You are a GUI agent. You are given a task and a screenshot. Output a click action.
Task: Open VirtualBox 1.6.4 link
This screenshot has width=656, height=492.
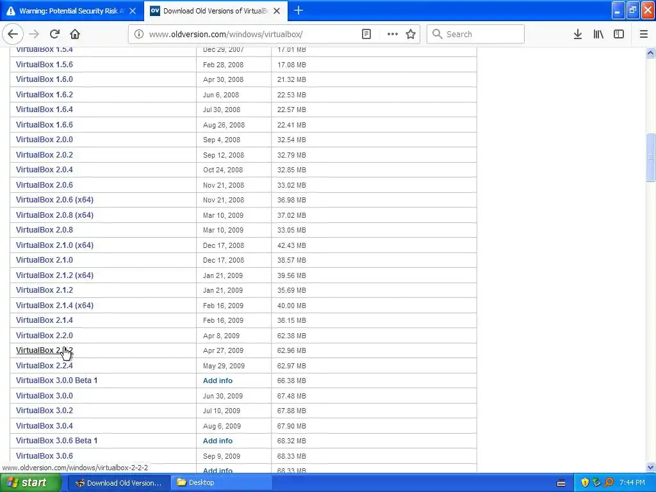coord(44,109)
